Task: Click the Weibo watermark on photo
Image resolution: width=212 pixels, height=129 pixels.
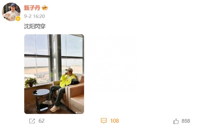Action: pyautogui.click(x=80, y=112)
